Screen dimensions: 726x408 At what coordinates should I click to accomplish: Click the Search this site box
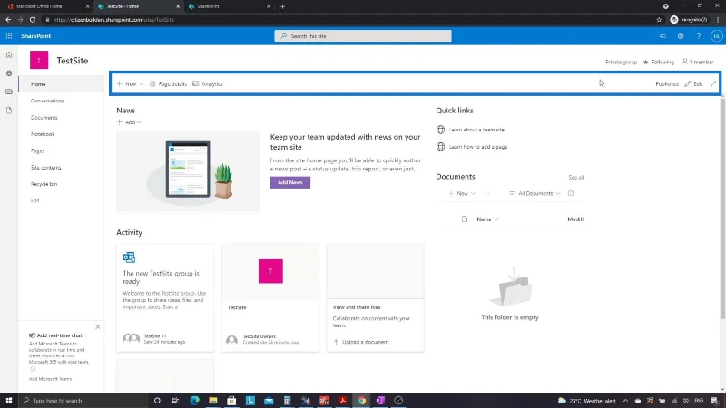click(x=362, y=36)
